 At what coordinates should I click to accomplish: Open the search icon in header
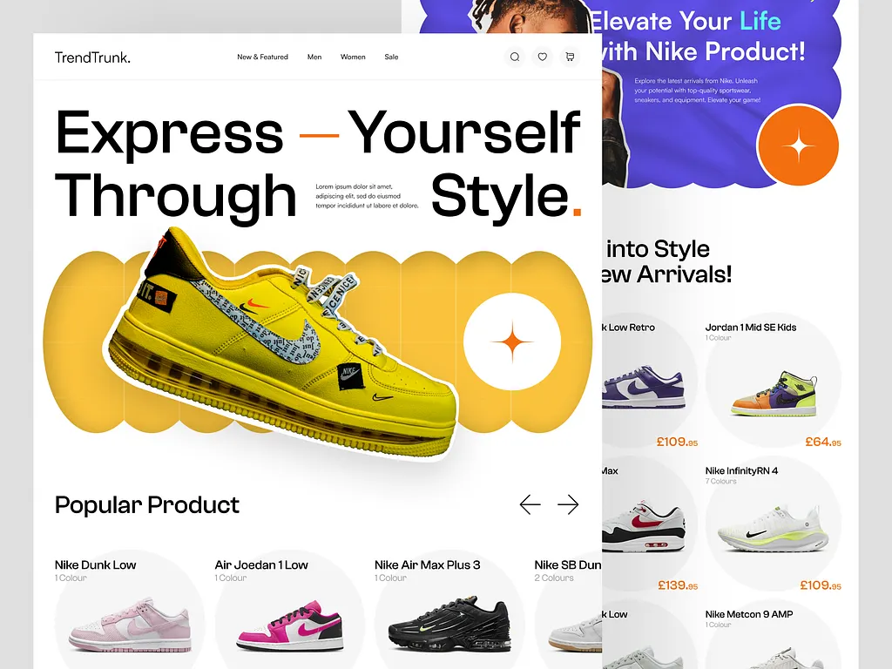(x=514, y=57)
